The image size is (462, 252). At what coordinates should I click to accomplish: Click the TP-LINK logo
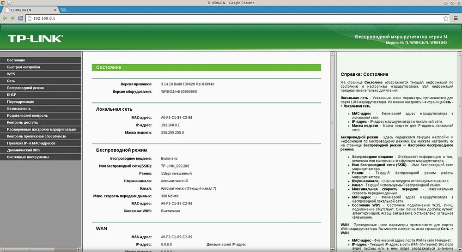click(36, 39)
